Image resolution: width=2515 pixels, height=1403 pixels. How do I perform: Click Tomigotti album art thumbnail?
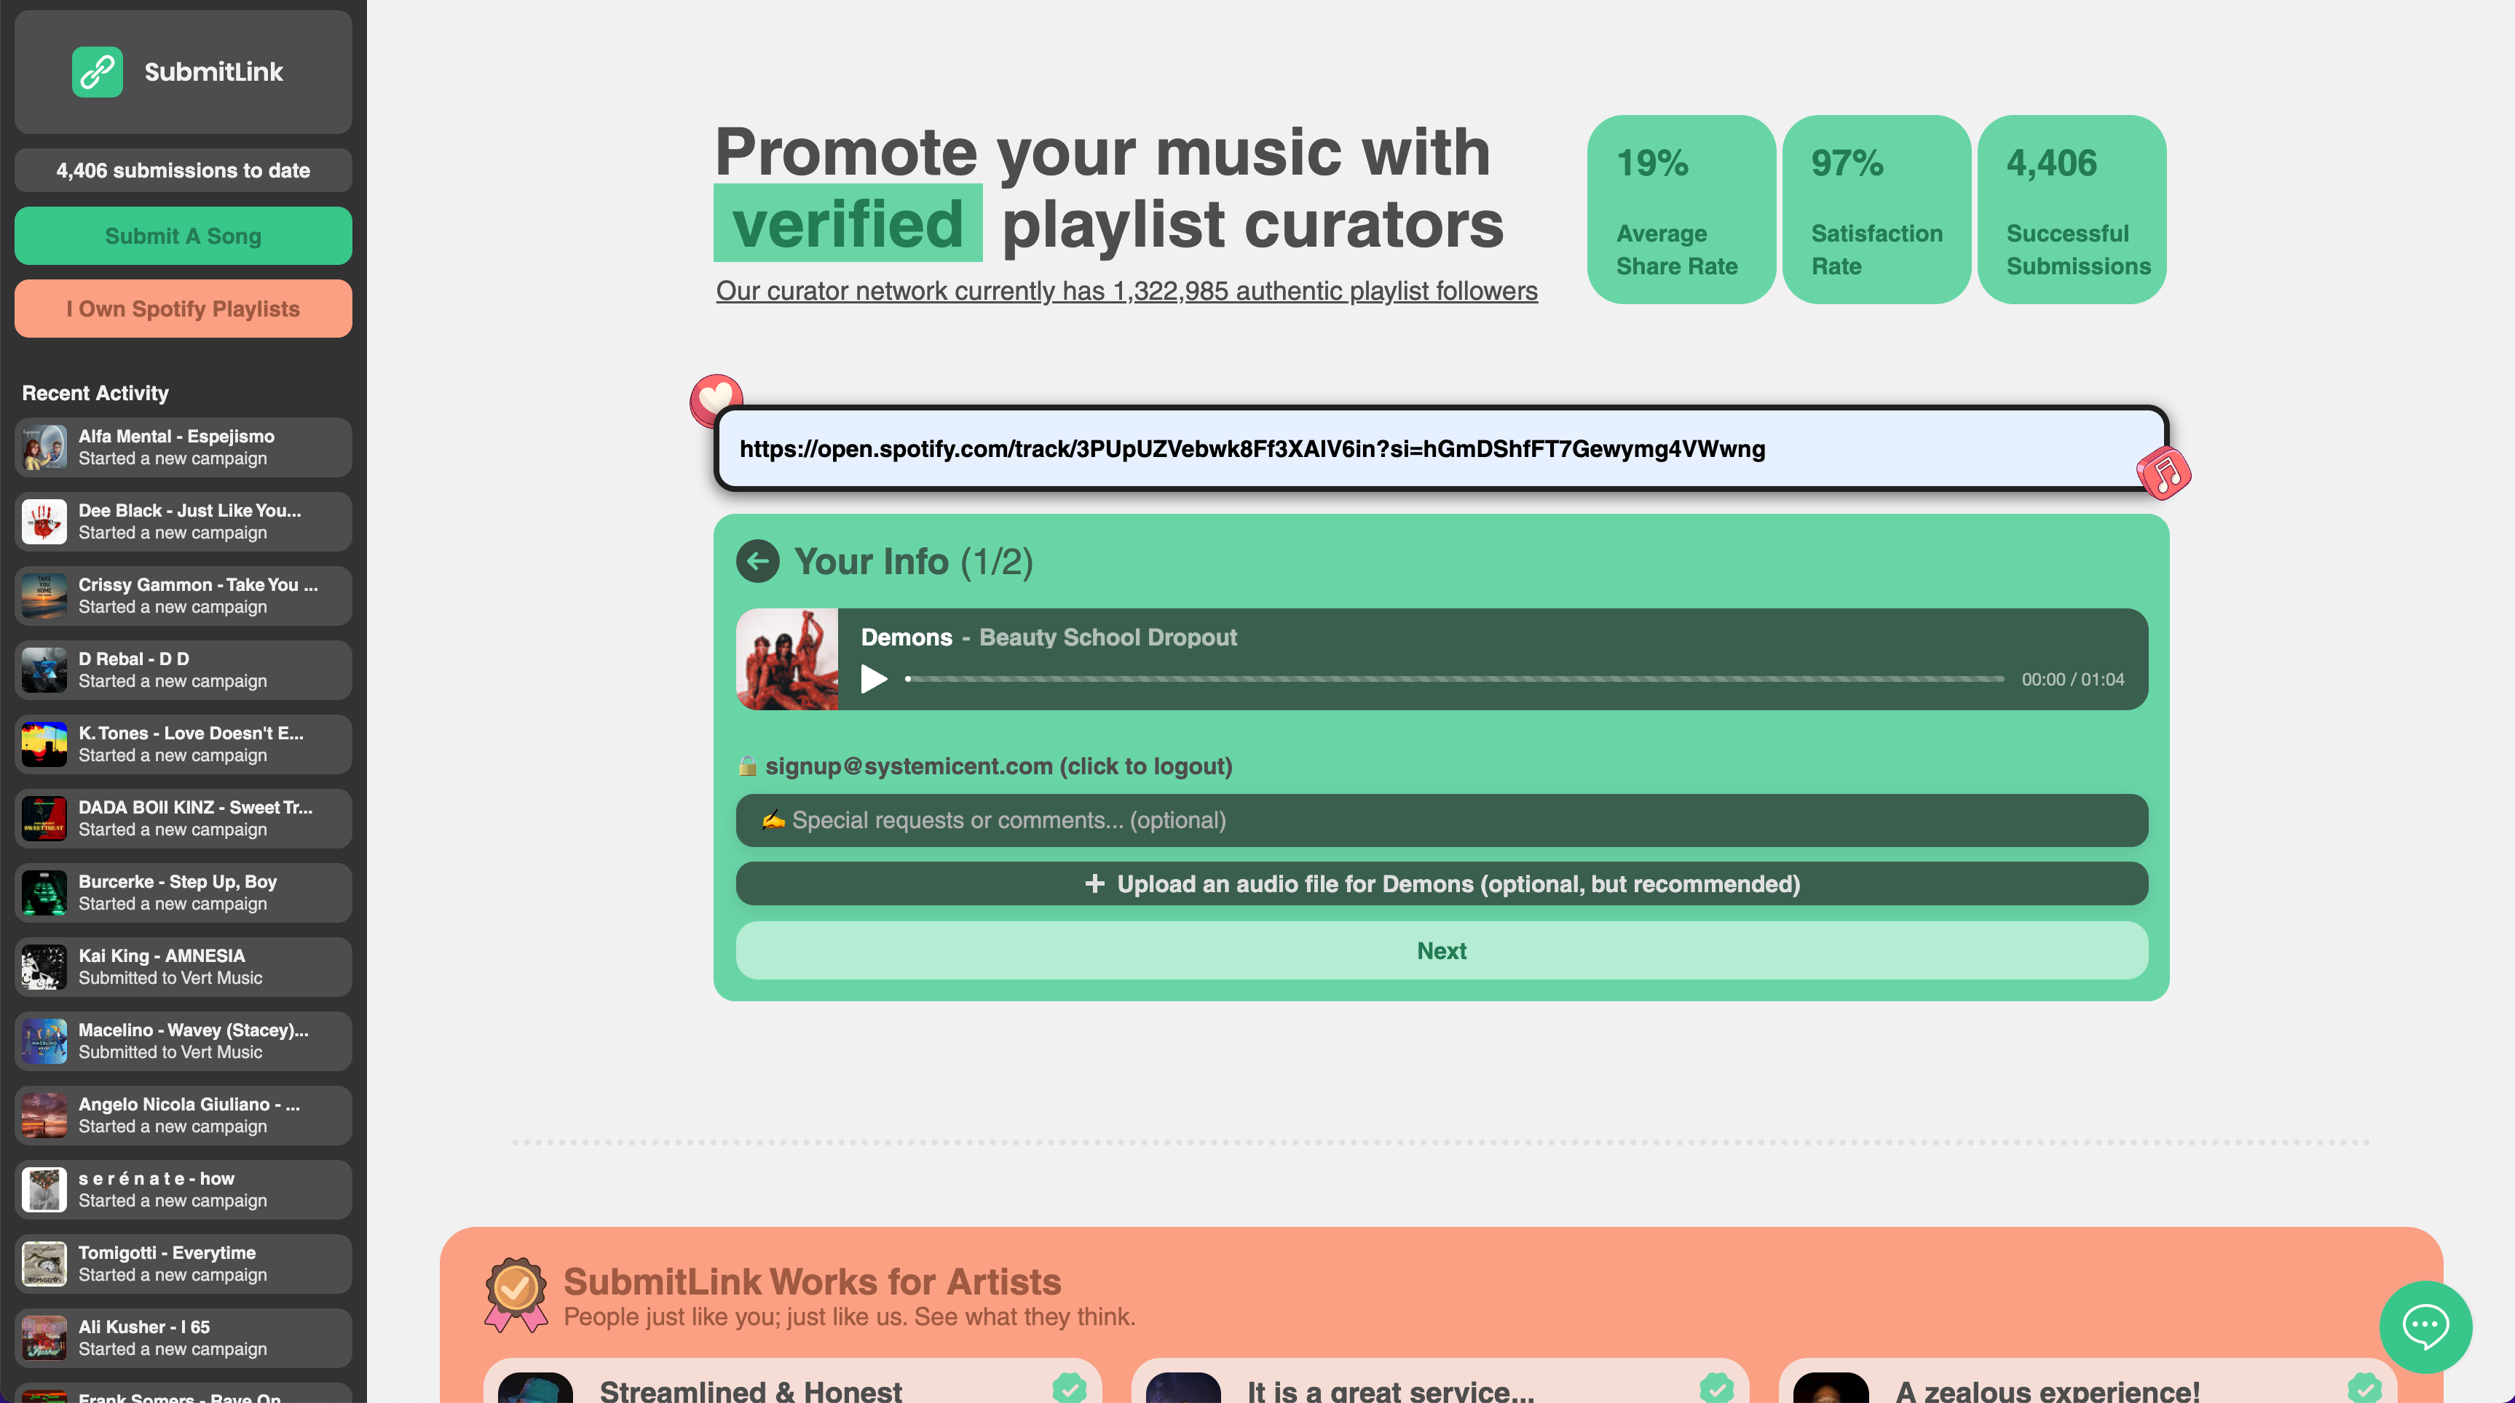(x=44, y=1263)
